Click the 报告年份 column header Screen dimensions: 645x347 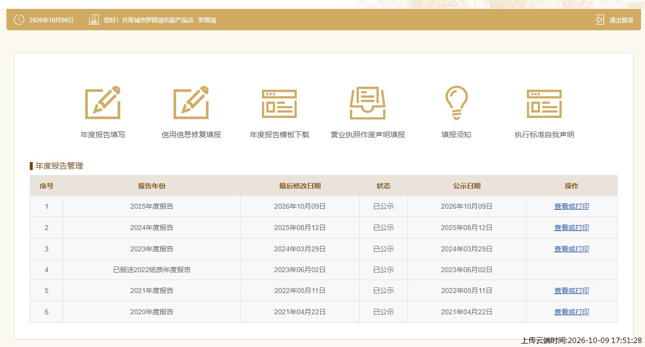152,186
